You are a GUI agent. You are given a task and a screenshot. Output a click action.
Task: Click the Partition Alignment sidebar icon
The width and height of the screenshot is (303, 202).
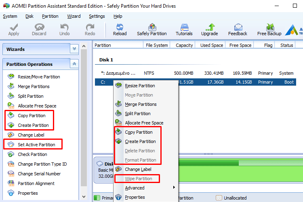pos(11,183)
